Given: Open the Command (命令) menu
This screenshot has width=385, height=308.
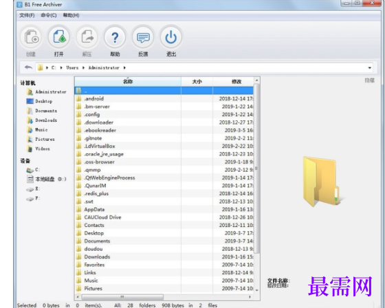Looking at the screenshot, I should click(49, 15).
